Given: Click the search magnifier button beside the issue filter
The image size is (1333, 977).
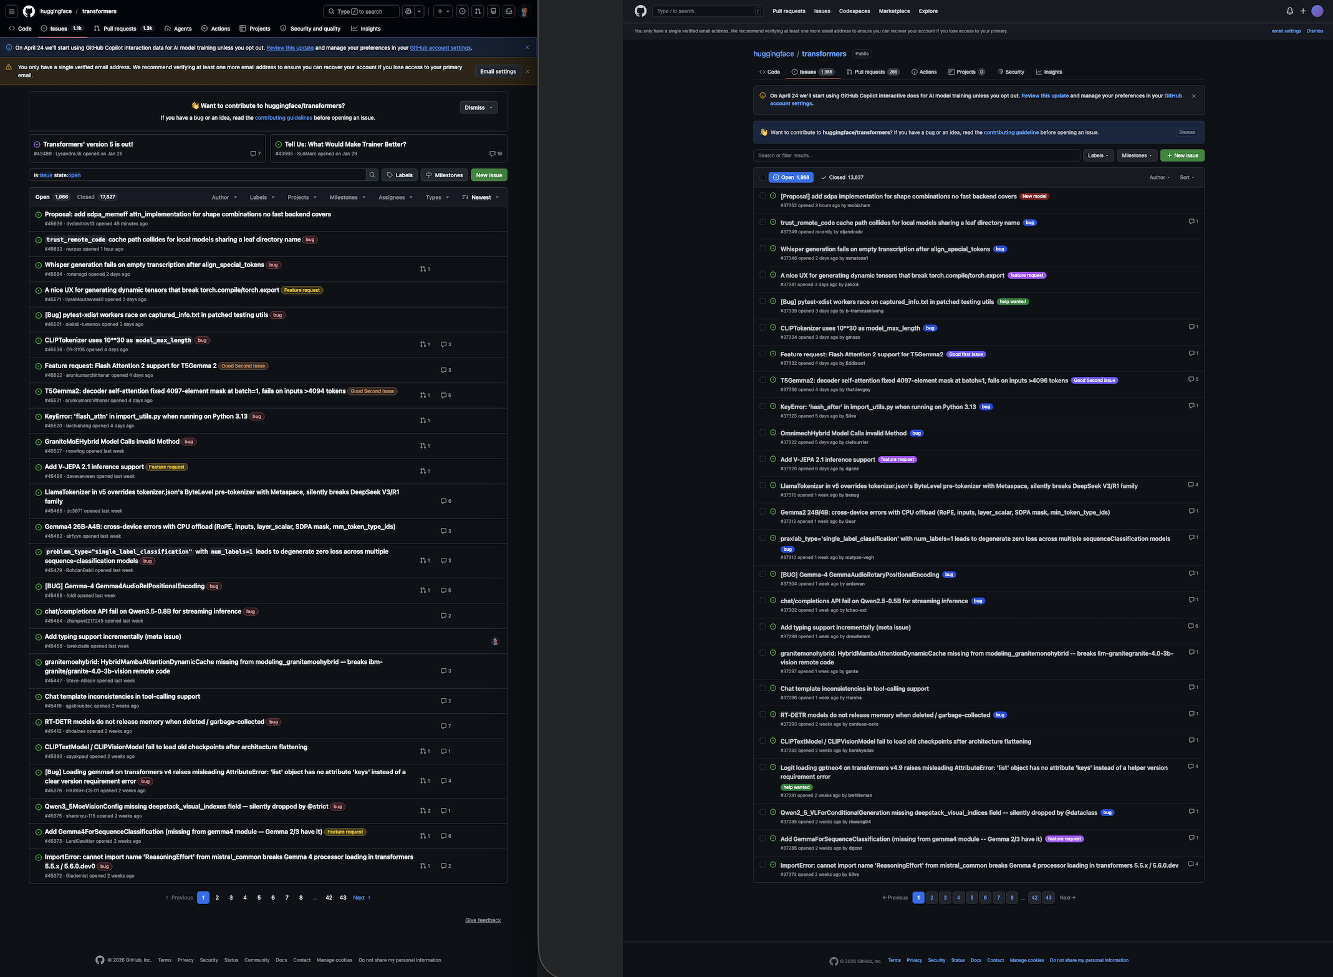Looking at the screenshot, I should pyautogui.click(x=372, y=175).
